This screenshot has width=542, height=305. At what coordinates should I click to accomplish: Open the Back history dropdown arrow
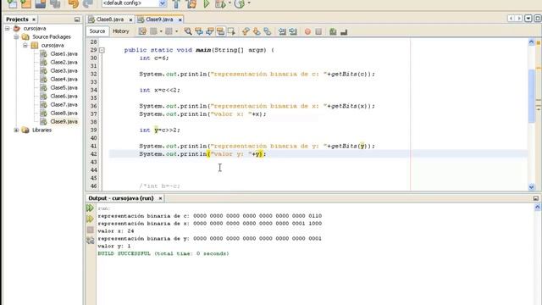tap(161, 31)
